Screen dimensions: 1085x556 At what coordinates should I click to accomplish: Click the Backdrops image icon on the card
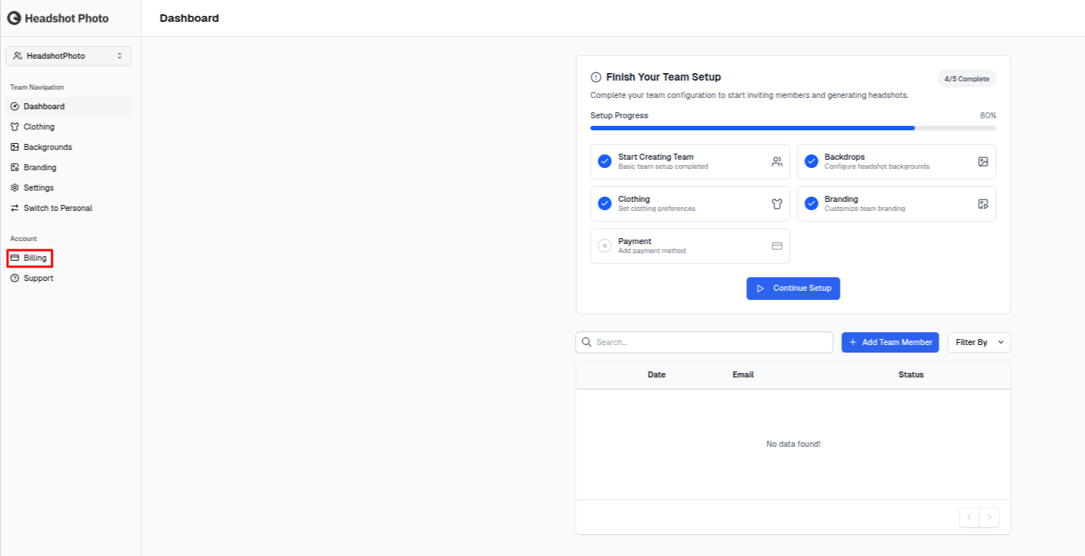coord(983,161)
